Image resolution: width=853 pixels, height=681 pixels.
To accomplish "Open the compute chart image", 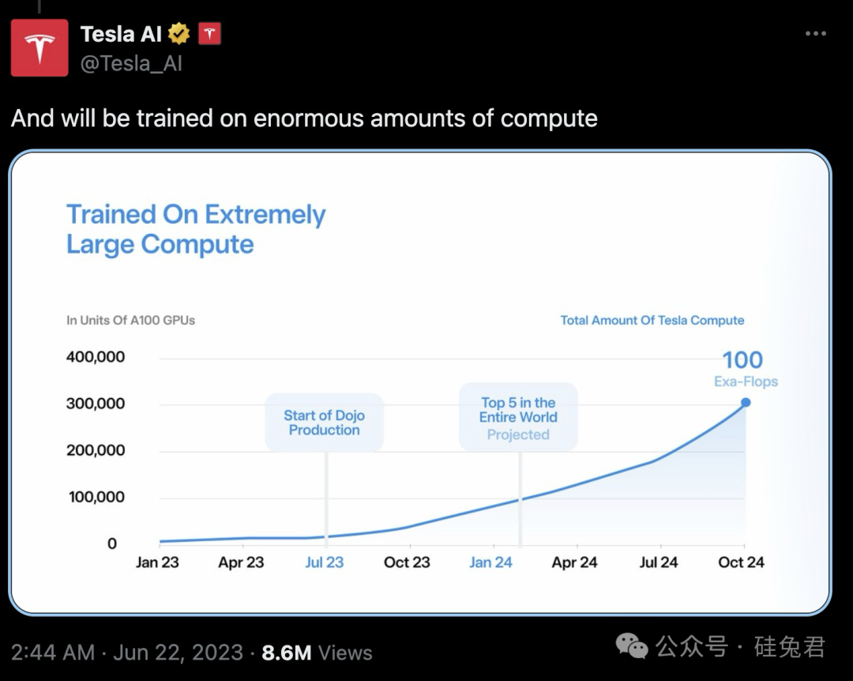I will point(419,382).
